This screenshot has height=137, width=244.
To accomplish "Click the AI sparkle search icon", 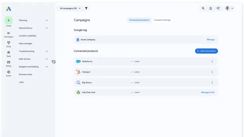I will pyautogui.click(x=218, y=8).
